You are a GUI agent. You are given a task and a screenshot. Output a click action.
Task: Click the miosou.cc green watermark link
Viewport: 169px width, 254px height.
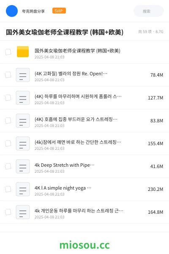click(84, 245)
